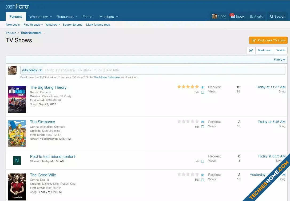Open The Movie Database link

click(106, 78)
